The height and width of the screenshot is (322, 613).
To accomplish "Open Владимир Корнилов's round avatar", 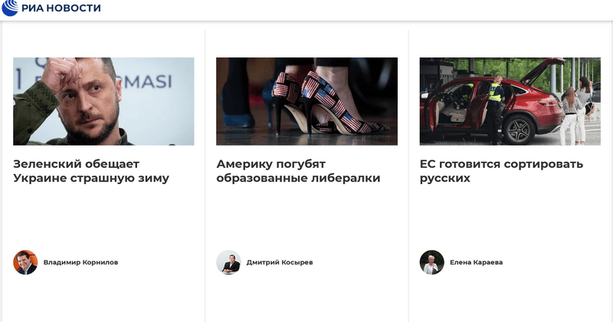I will [x=25, y=262].
